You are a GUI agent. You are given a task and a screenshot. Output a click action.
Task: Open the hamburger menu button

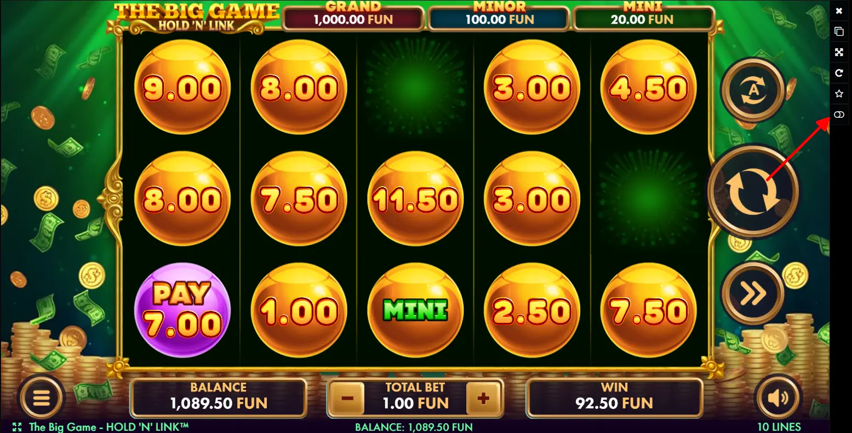point(42,397)
